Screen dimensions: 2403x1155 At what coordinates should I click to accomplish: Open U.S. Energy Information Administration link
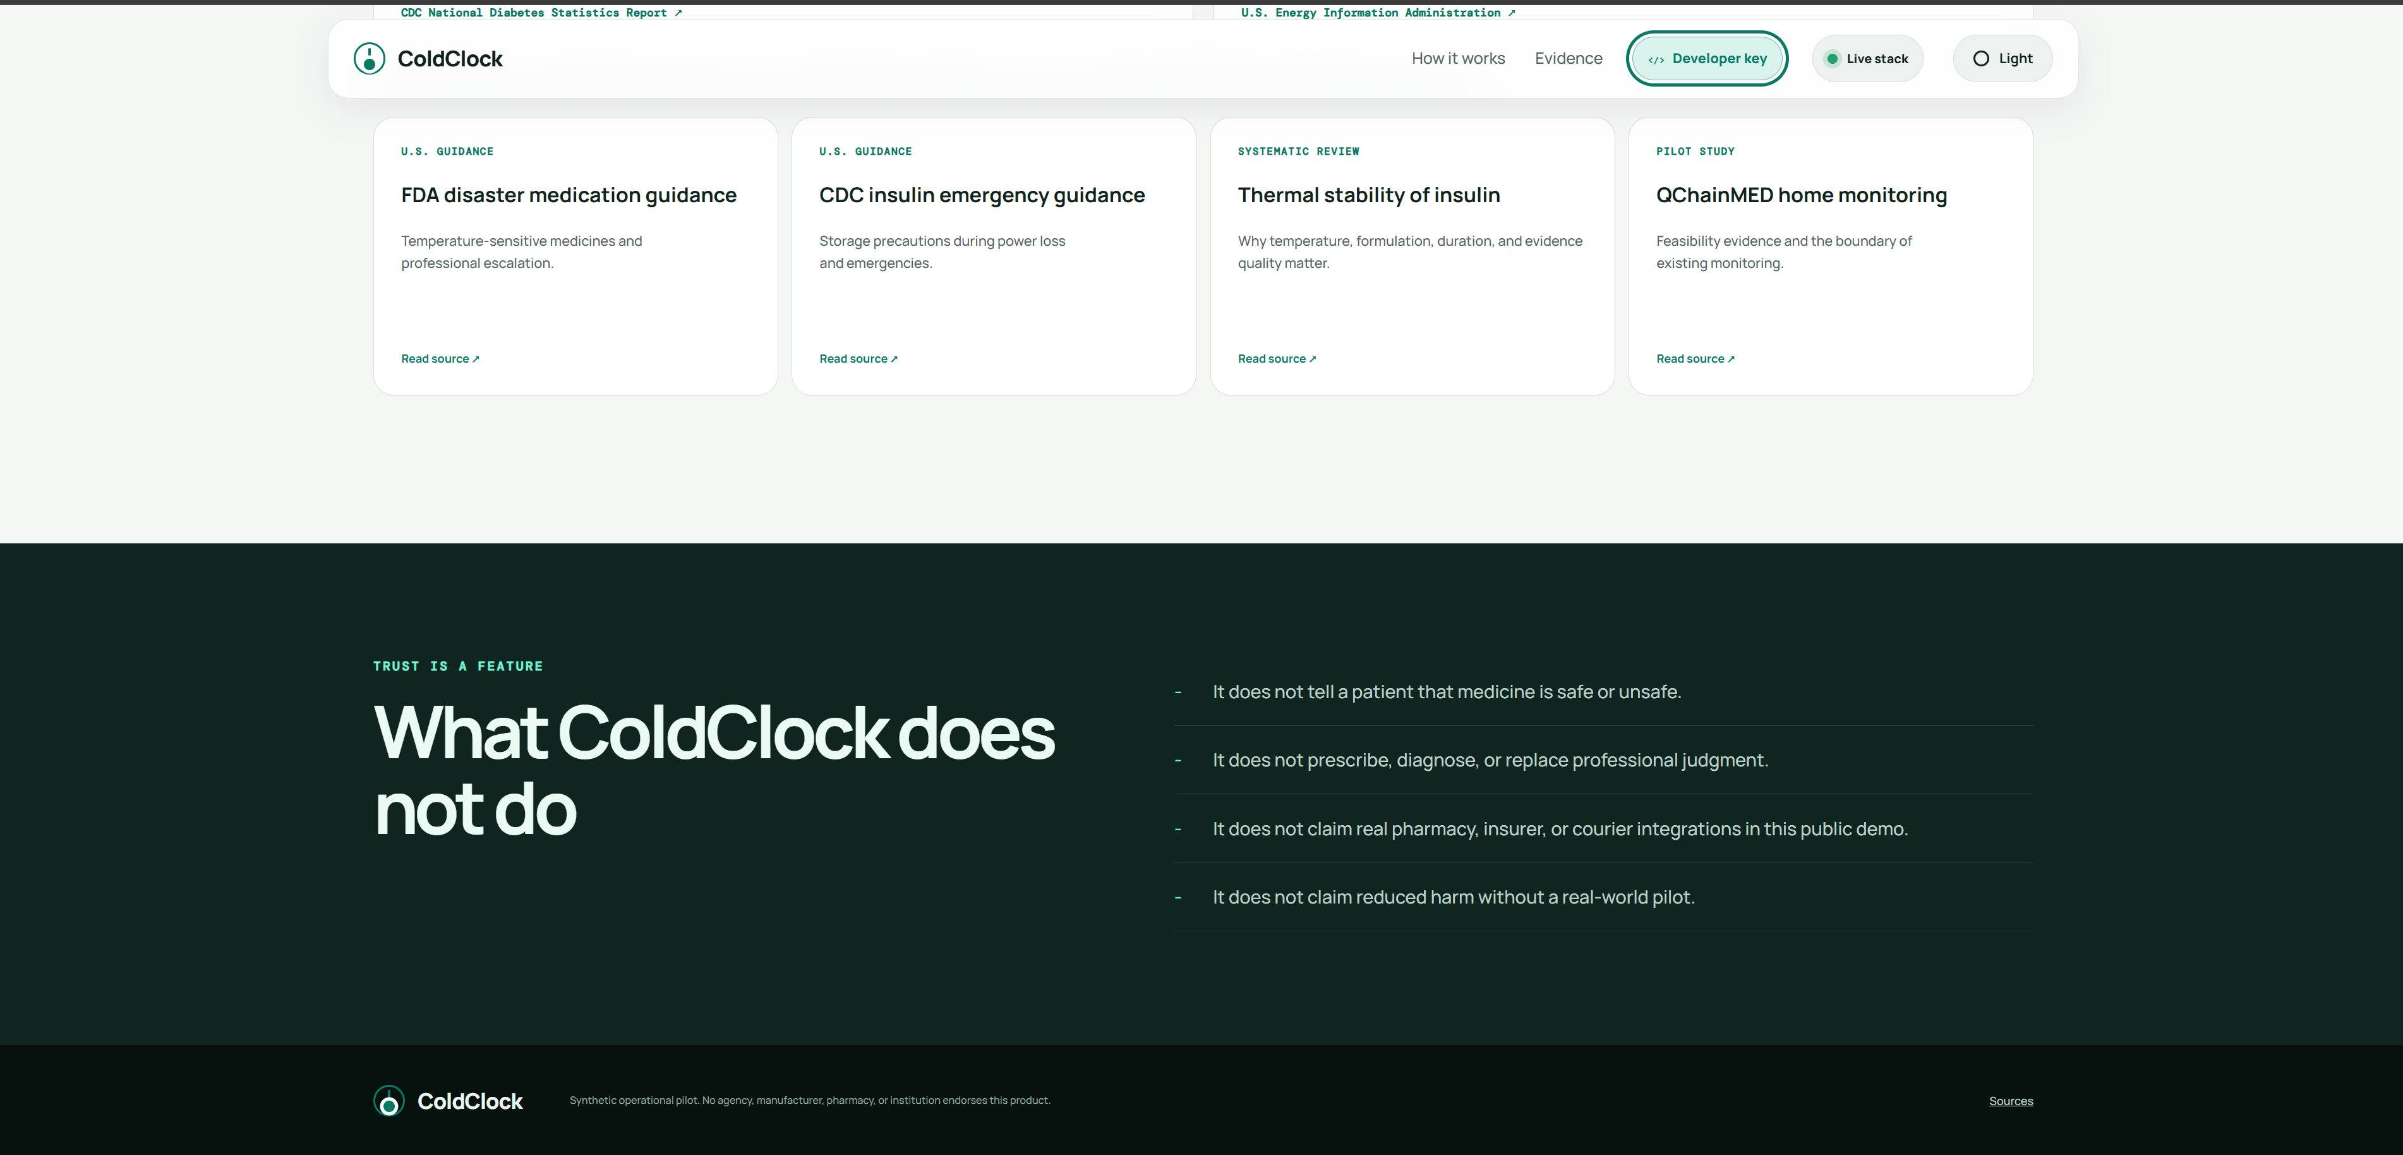tap(1378, 12)
